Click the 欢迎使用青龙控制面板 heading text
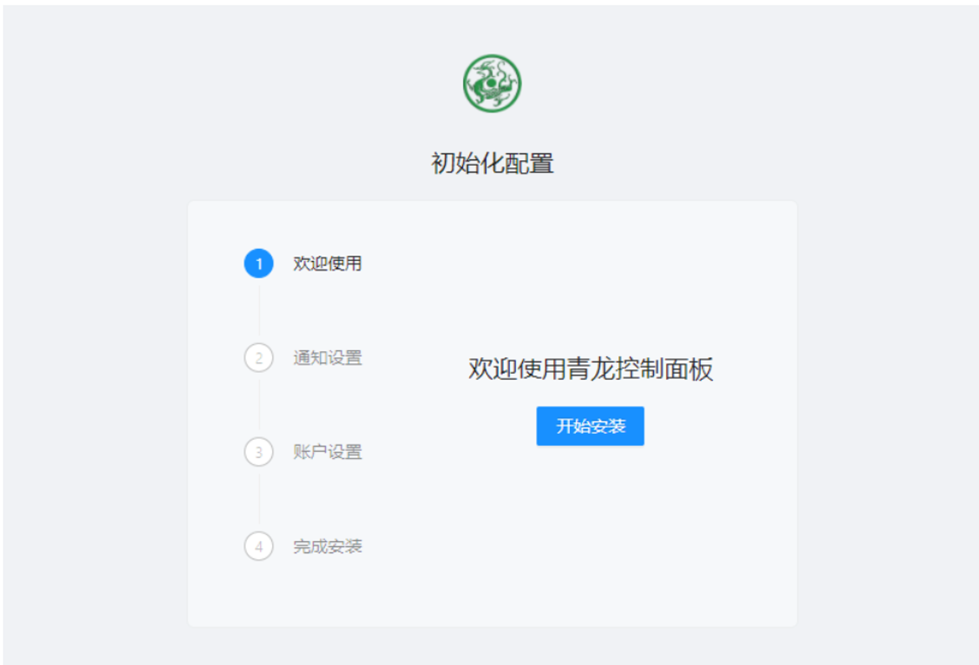979x665 pixels. [x=590, y=368]
